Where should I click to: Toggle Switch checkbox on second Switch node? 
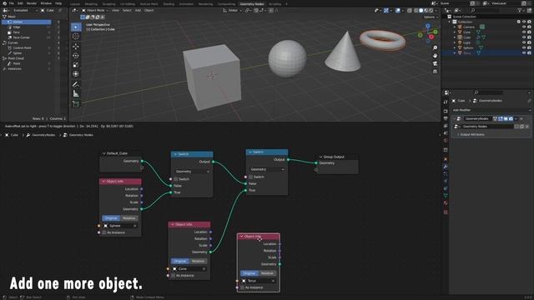click(251, 177)
